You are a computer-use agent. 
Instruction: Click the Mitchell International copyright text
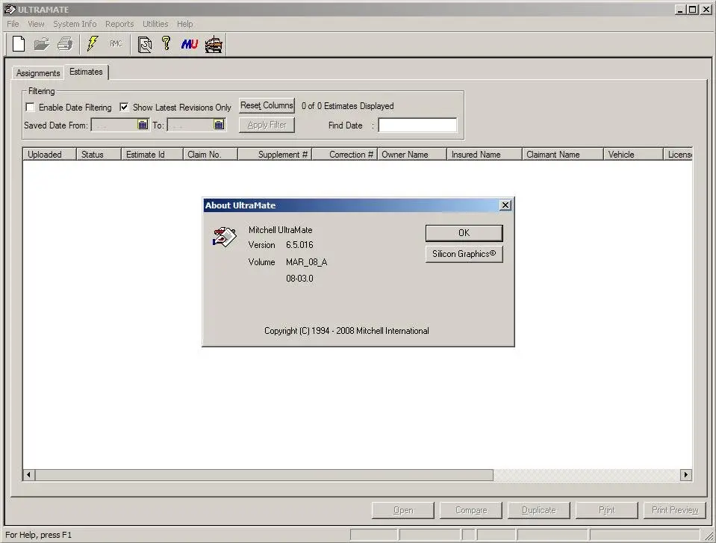click(x=346, y=331)
